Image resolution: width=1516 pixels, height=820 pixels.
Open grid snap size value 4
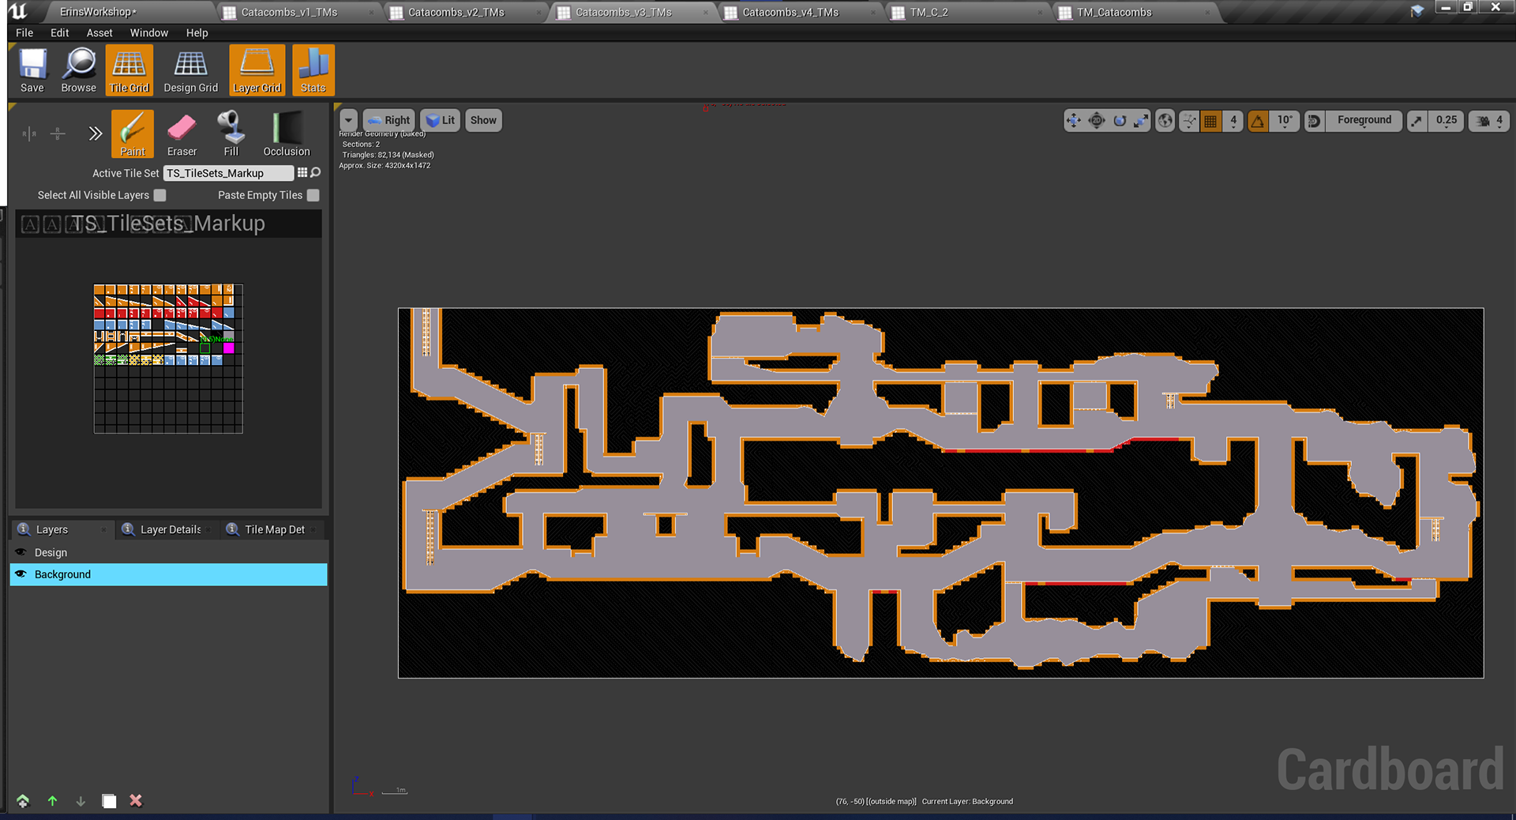(x=1233, y=121)
